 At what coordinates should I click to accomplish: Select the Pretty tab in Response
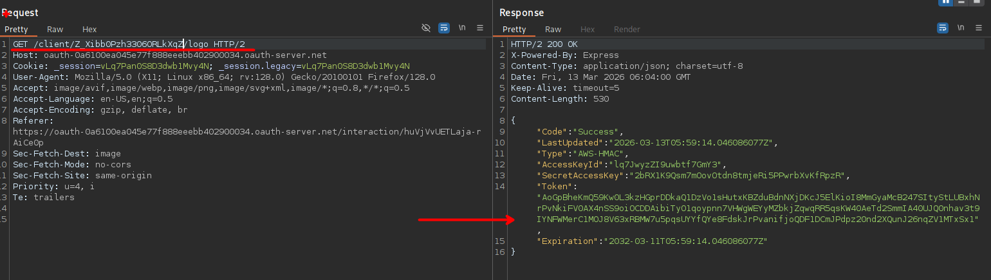coord(514,29)
